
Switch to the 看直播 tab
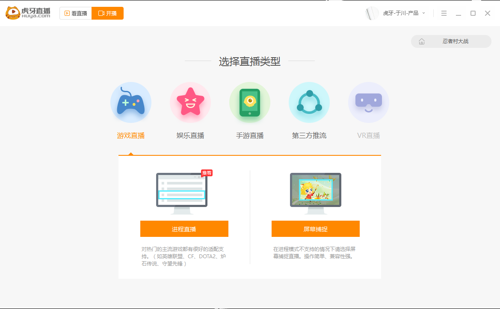76,13
